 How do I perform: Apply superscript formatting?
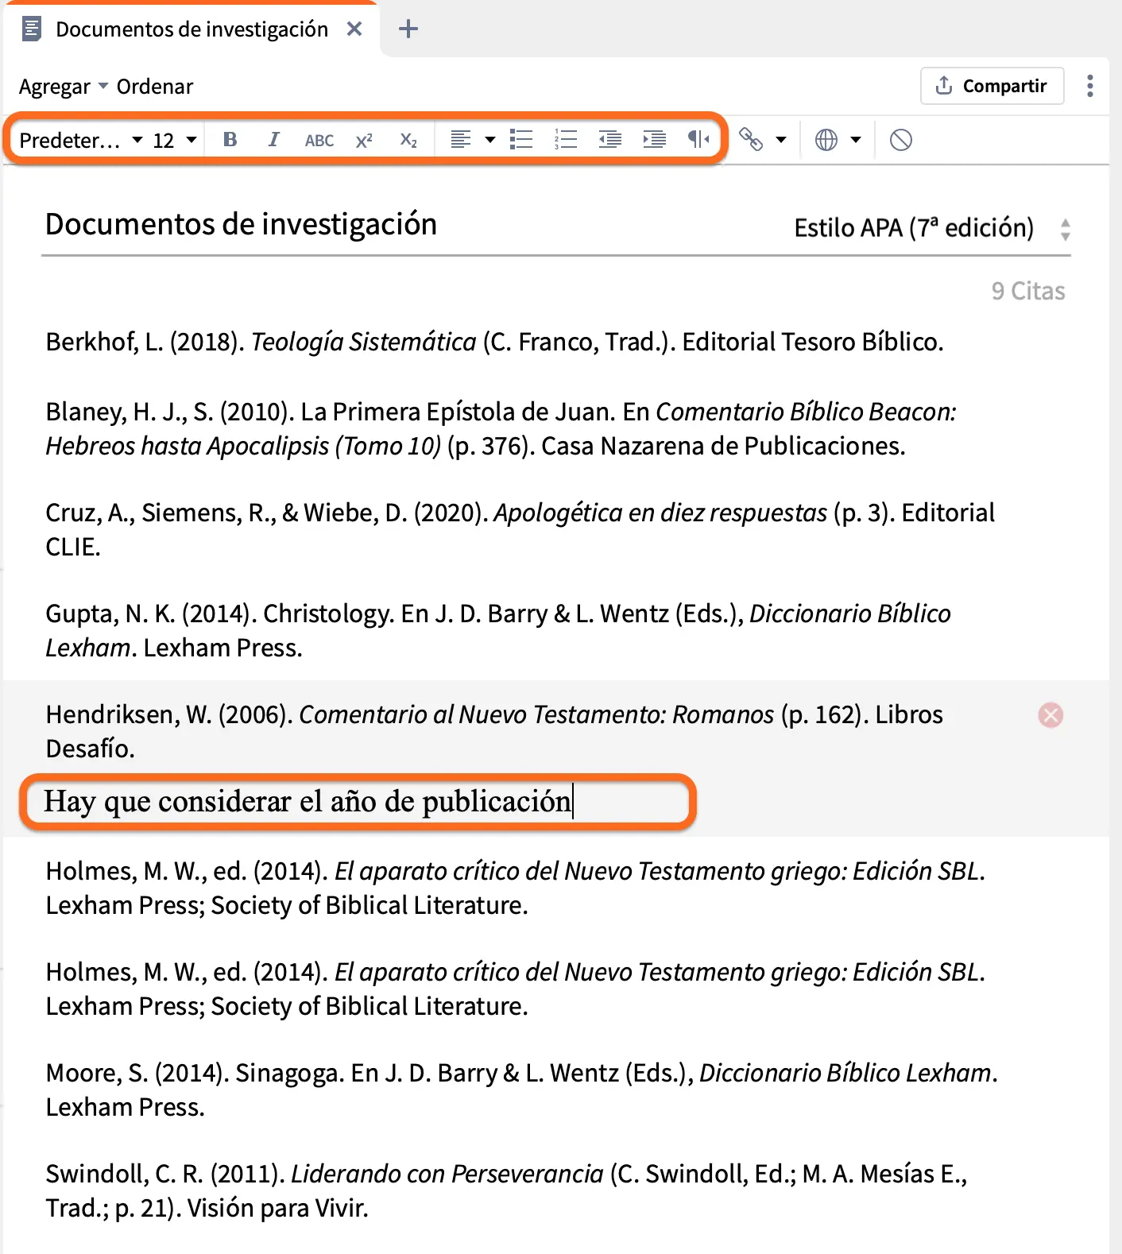[x=364, y=141]
